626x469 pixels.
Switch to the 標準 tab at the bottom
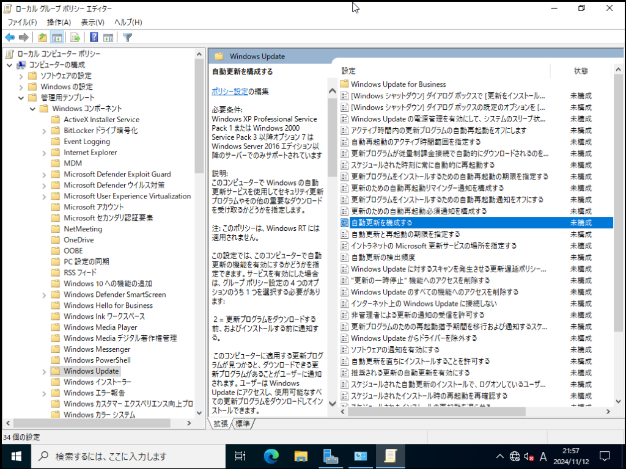click(242, 424)
